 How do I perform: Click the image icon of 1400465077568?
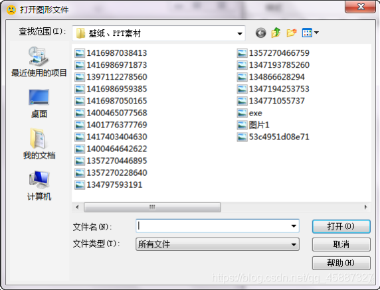80,113
